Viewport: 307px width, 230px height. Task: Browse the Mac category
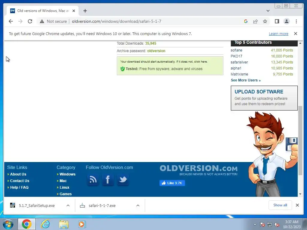coord(63,181)
